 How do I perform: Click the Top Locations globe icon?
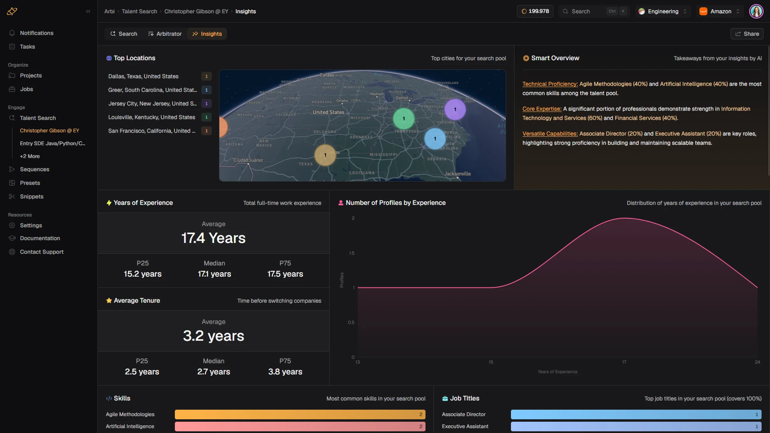point(109,58)
